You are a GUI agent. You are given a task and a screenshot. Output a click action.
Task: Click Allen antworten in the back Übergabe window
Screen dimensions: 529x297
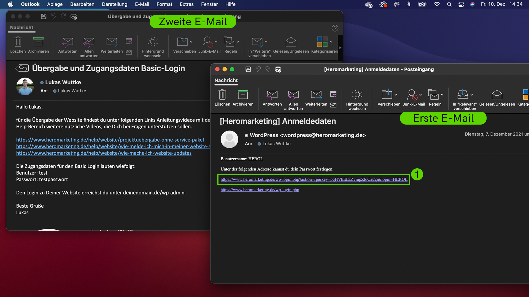pyautogui.click(x=89, y=47)
